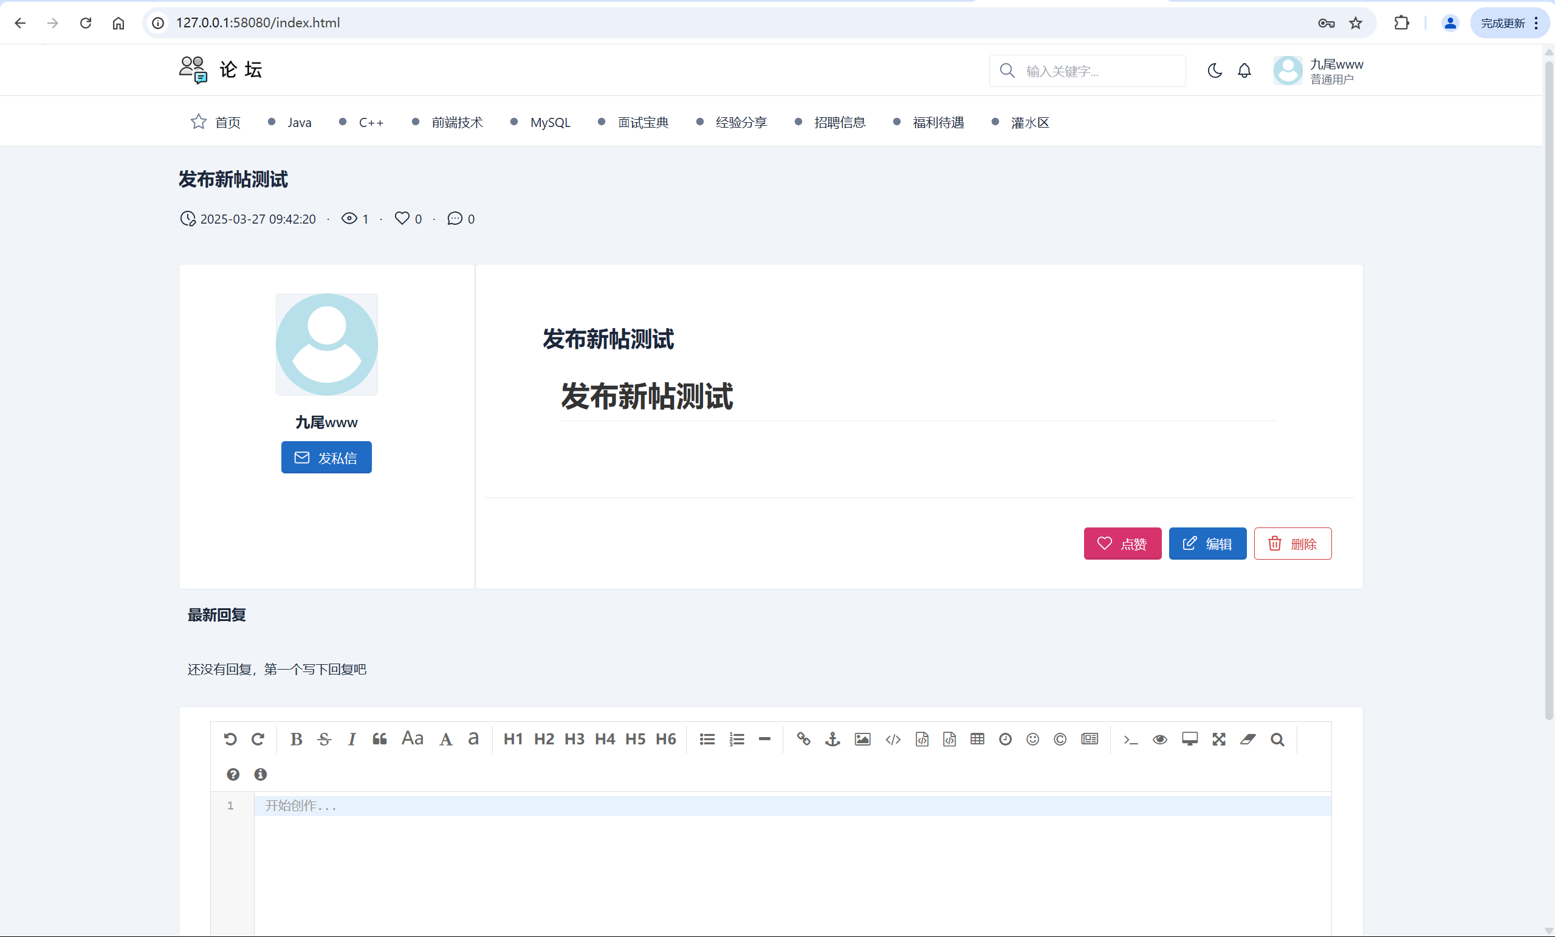Toggle editor live preview eye icon
This screenshot has height=937, width=1555.
pos(1159,739)
